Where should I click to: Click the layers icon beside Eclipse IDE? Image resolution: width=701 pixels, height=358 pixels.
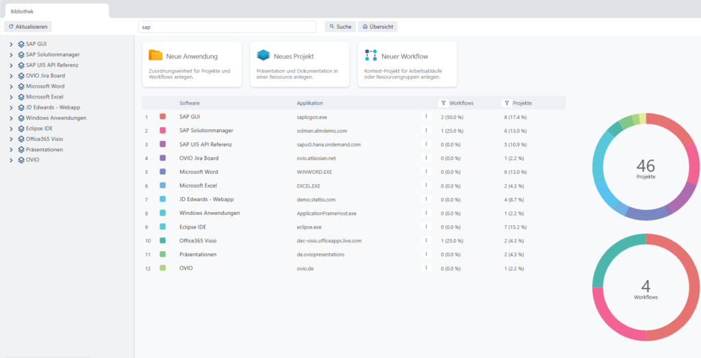coord(21,128)
